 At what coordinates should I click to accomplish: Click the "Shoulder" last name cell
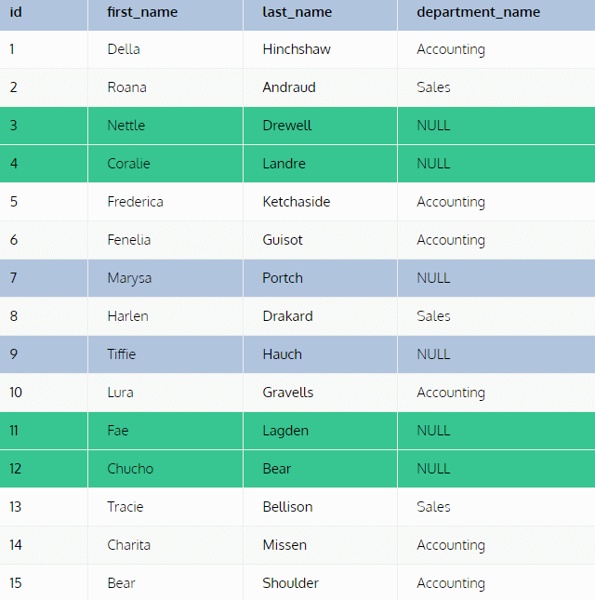tap(290, 583)
